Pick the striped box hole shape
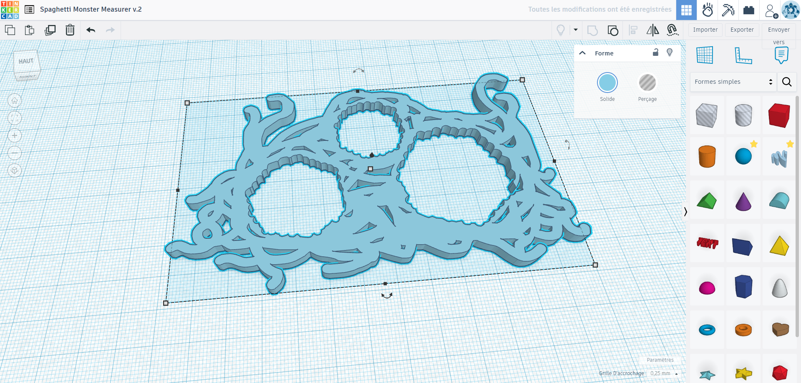Image resolution: width=801 pixels, height=383 pixels. click(707, 115)
